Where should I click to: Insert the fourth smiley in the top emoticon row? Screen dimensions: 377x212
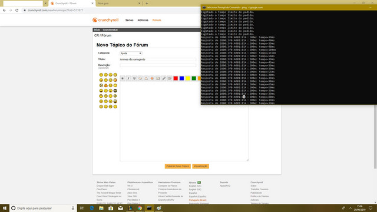115,75
